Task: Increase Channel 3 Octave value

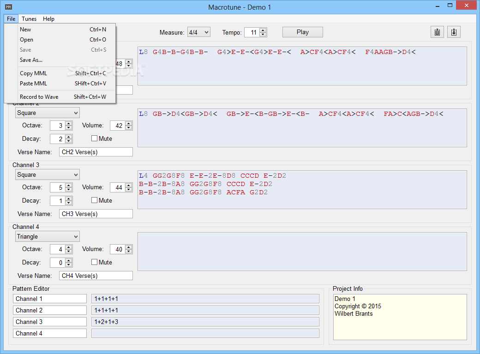Action: 69,185
